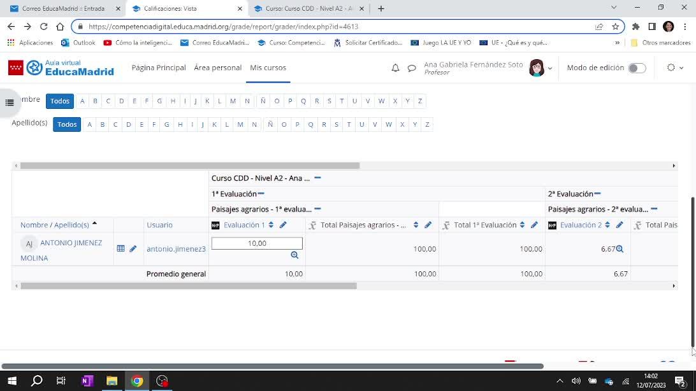Image resolution: width=696 pixels, height=391 pixels.
Task: Sort the Evaluación 2 column arrows
Action: point(607,225)
